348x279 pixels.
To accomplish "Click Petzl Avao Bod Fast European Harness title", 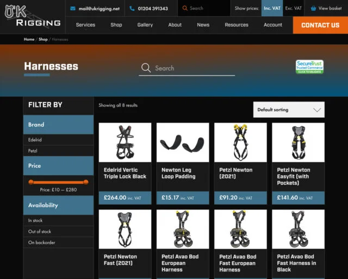I will (238, 263).
